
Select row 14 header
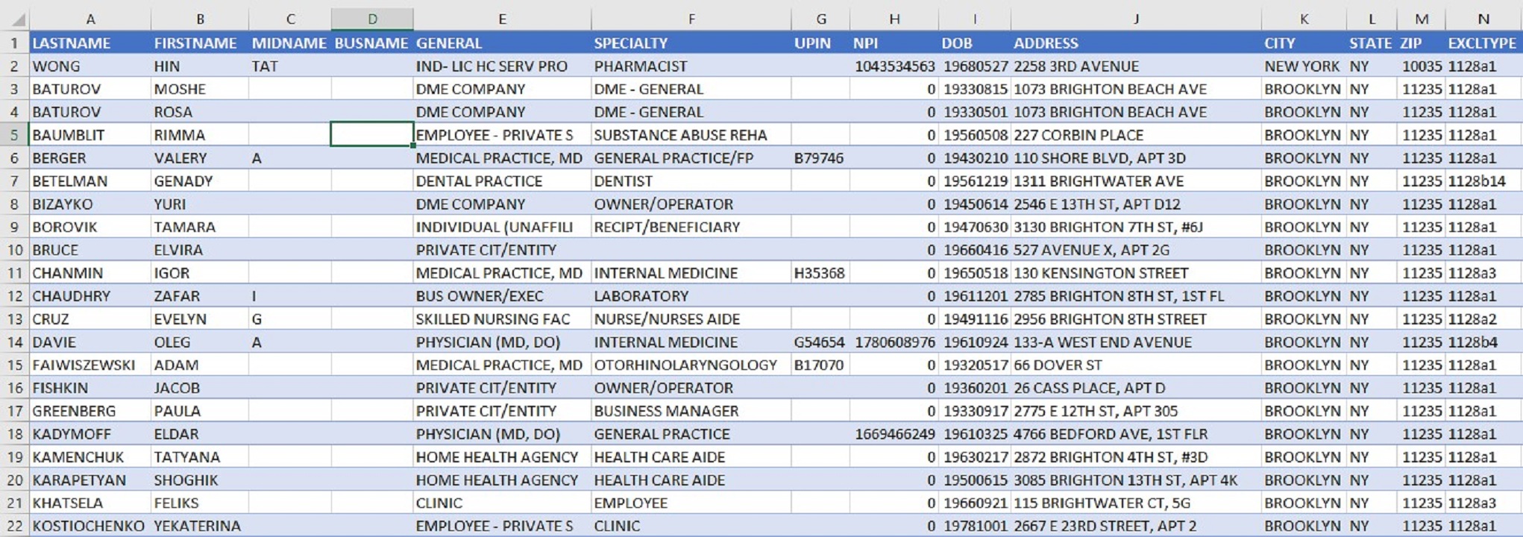point(14,342)
